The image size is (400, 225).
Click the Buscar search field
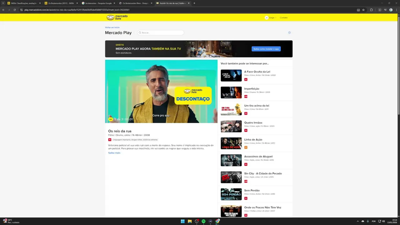click(161, 32)
